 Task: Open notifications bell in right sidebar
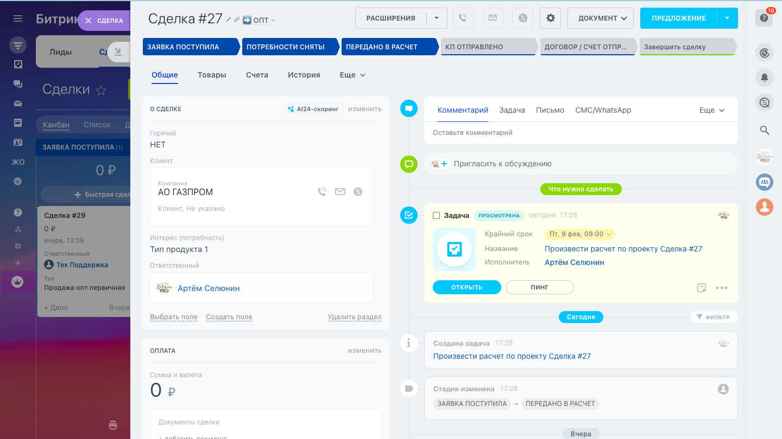765,78
